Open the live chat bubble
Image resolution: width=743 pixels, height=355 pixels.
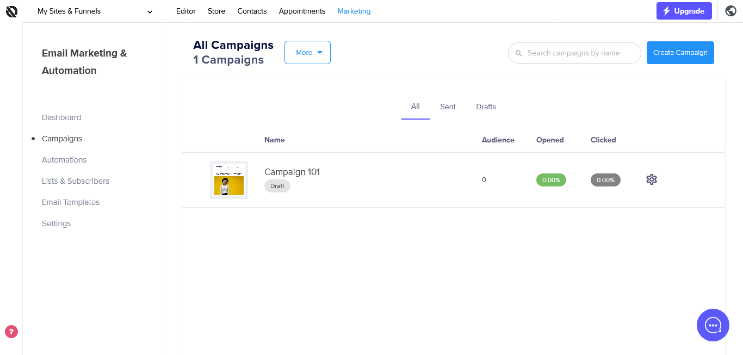coord(713,325)
